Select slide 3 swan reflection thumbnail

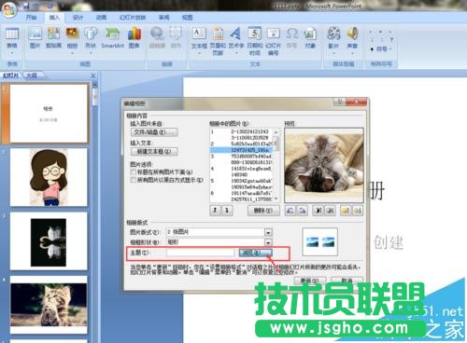coord(49,241)
